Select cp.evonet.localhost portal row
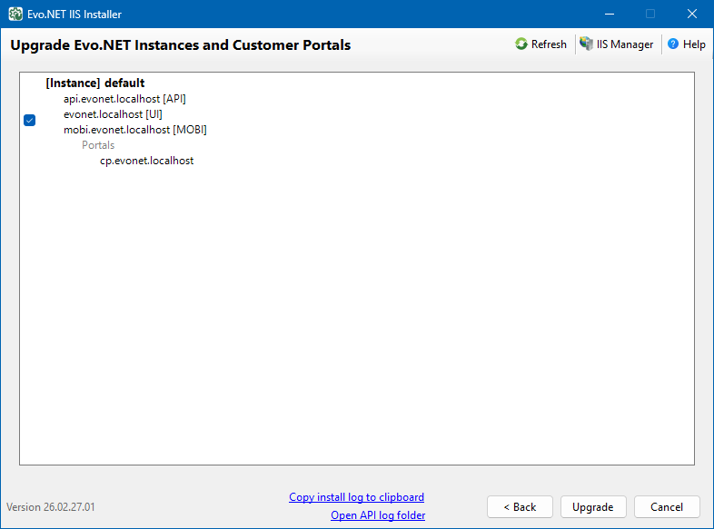The height and width of the screenshot is (529, 714). tap(146, 161)
